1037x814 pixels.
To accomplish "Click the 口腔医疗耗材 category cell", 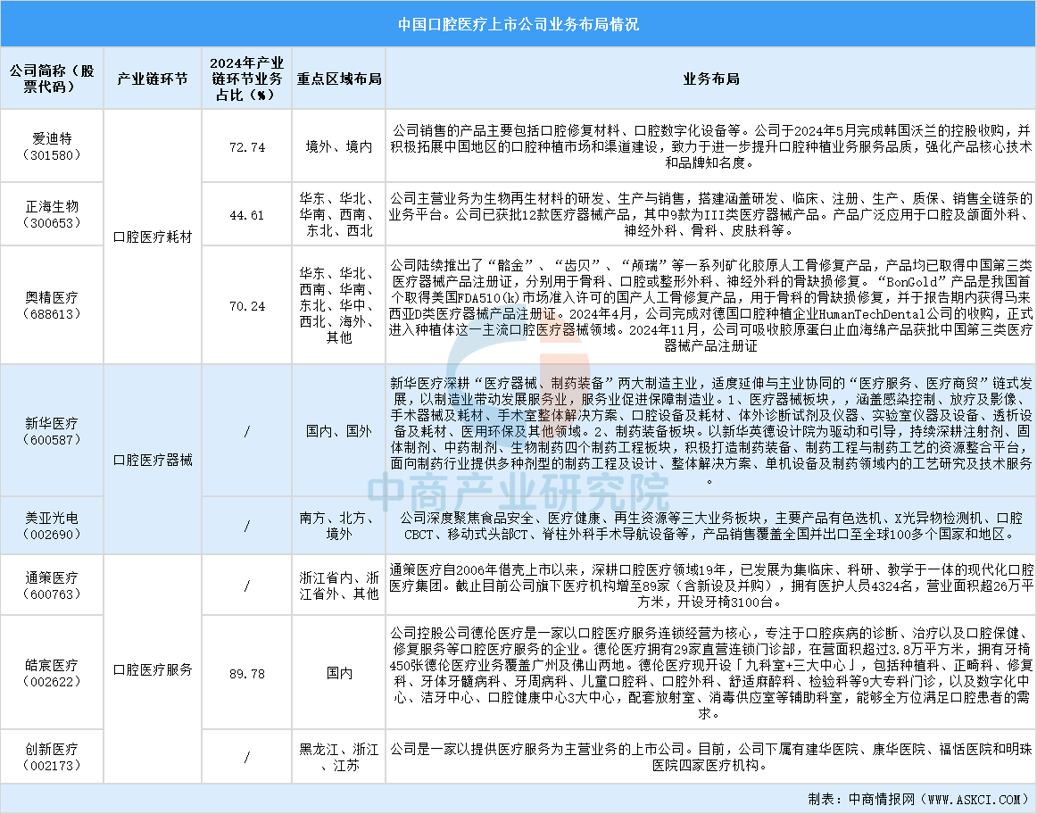I will (153, 237).
